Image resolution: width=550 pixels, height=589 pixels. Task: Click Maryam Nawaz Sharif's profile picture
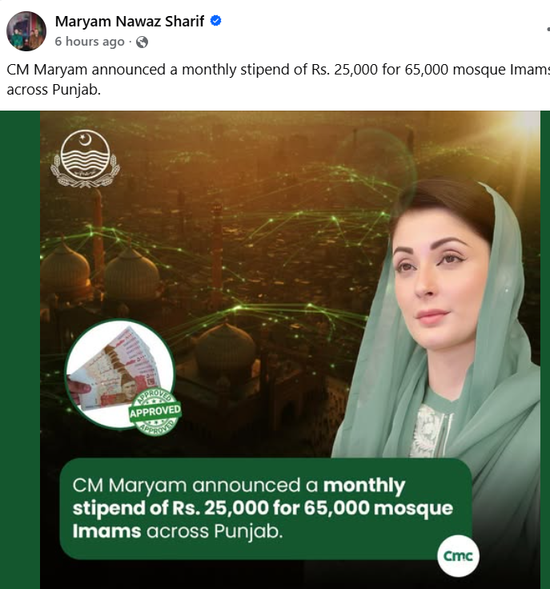point(26,31)
